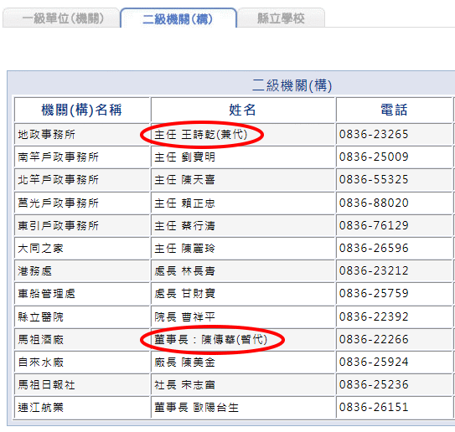The image size is (455, 432).
Task: Open the 縣立學校 tab
Action: [x=281, y=18]
